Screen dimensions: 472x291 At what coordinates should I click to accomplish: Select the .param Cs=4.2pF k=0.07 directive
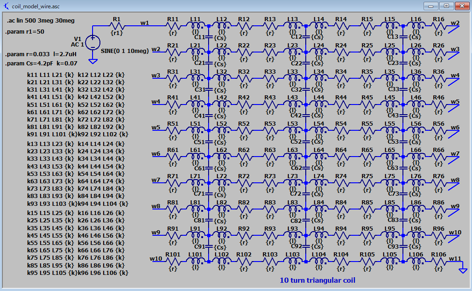point(41,64)
